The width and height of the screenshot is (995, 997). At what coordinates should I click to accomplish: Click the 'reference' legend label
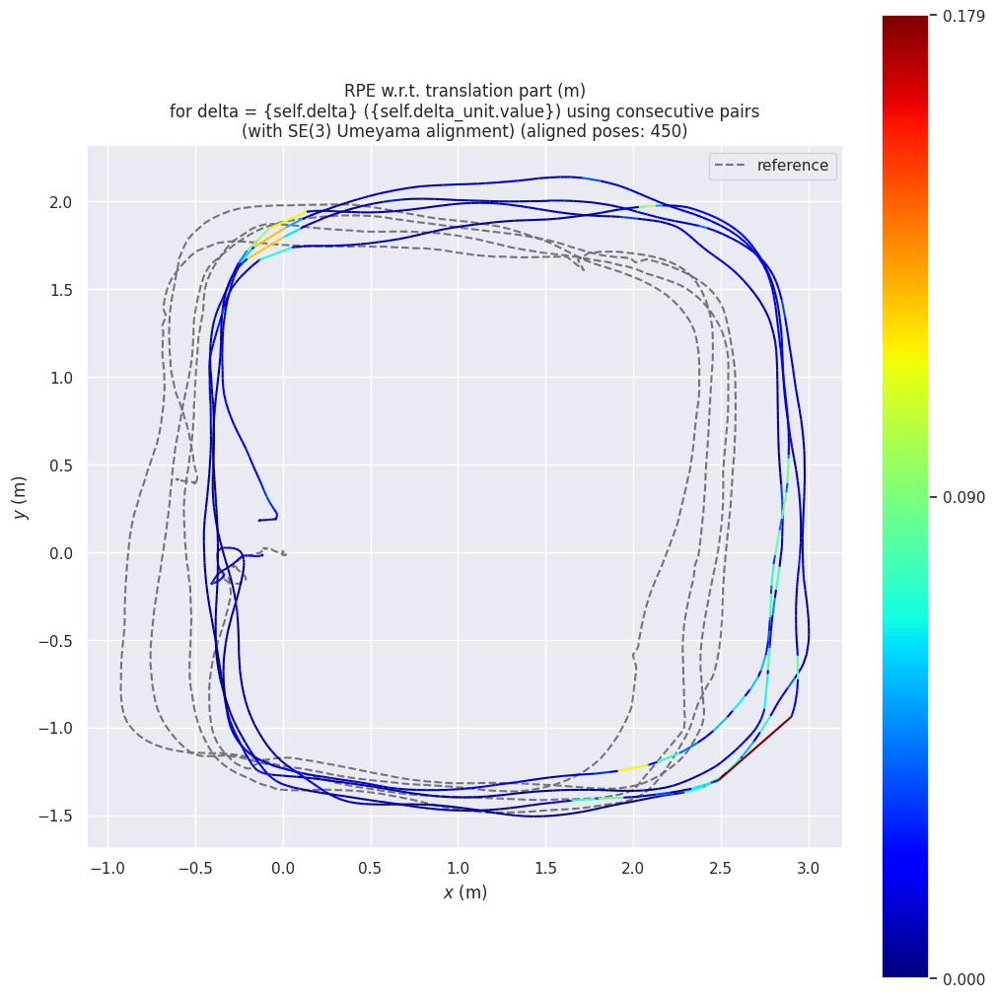[792, 166]
